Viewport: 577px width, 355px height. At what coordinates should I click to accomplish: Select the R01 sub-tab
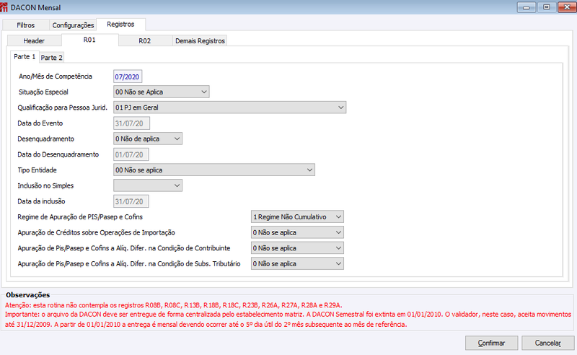[89, 40]
